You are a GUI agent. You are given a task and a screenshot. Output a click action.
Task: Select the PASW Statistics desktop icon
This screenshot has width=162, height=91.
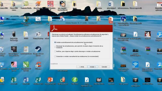pyautogui.click(x=50, y=6)
